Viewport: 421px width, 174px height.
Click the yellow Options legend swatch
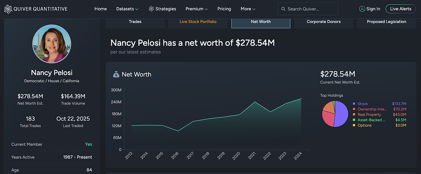coord(354,125)
